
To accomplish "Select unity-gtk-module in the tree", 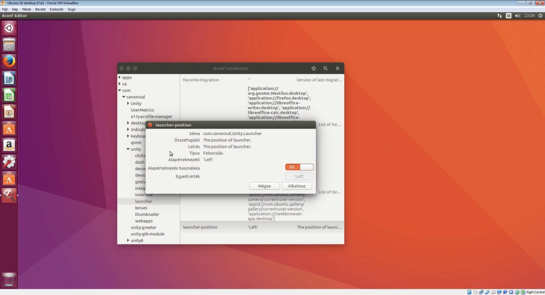I will click(147, 234).
